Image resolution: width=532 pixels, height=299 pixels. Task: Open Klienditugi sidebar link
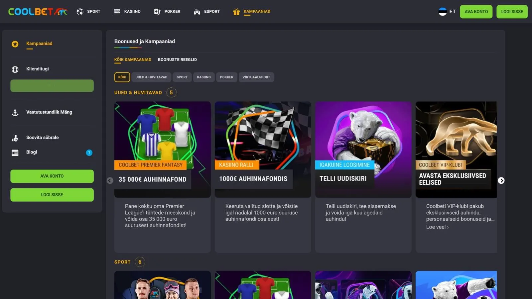pos(38,69)
